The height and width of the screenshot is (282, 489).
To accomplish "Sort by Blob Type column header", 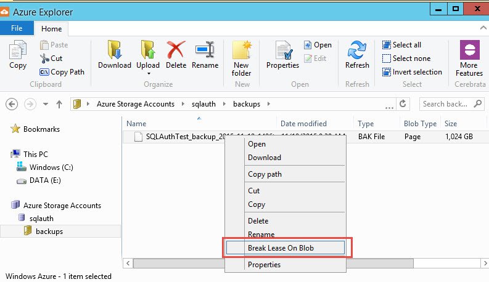I will tap(420, 124).
